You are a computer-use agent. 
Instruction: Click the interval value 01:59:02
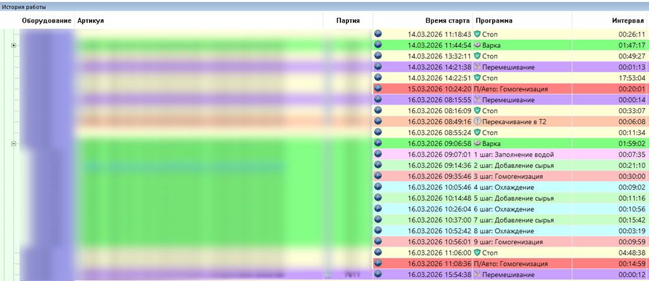pos(632,144)
